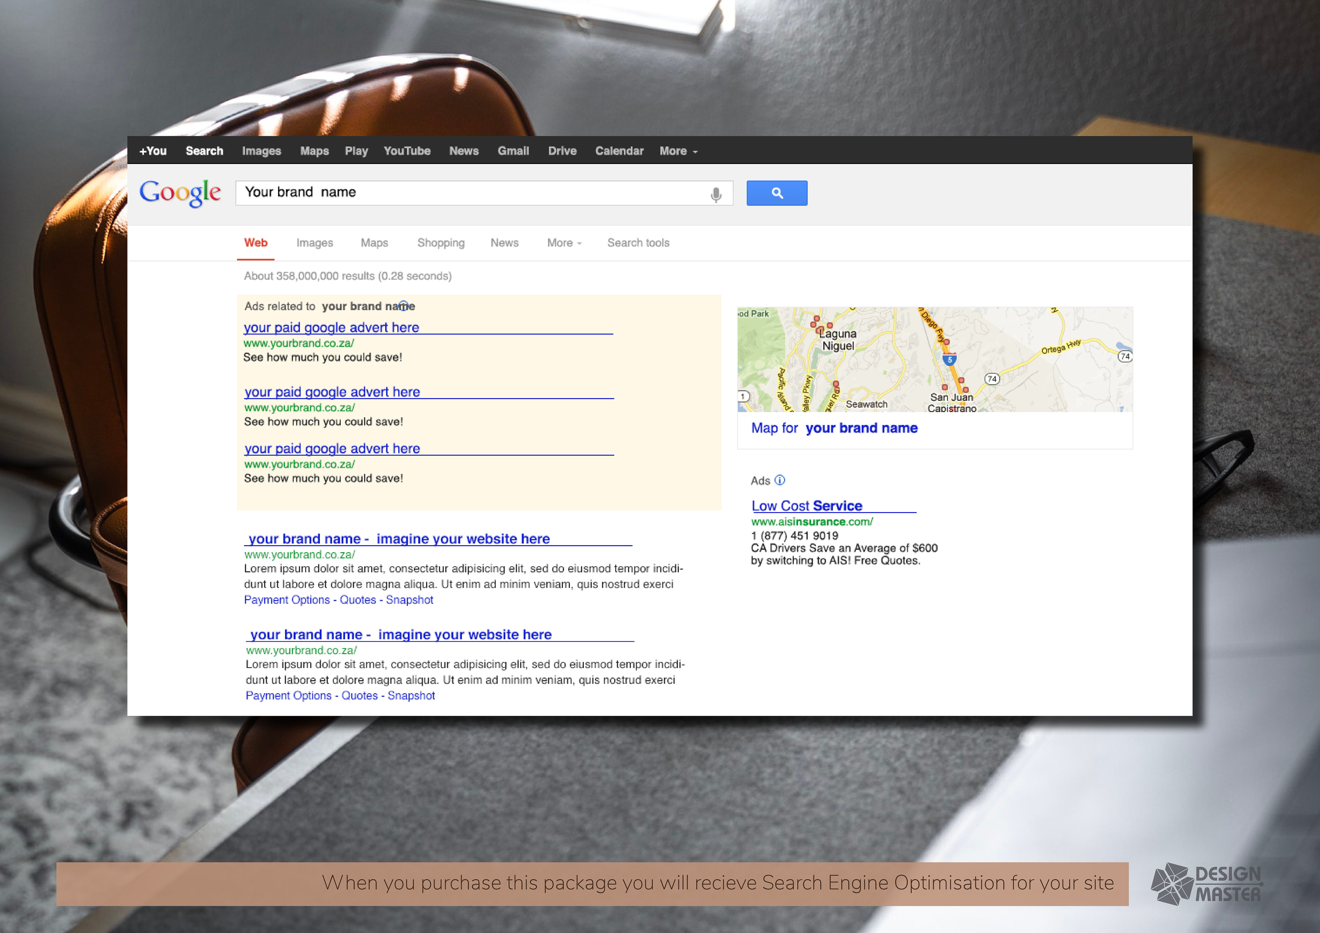Open the 'Low Cost Service' ad link
Screen dimensions: 1320x933
pyautogui.click(x=806, y=506)
